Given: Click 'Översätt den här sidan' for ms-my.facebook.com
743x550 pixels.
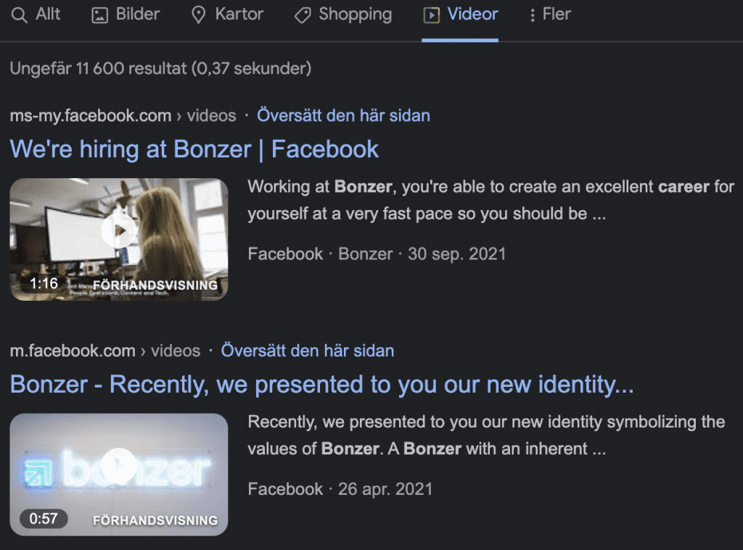Looking at the screenshot, I should pyautogui.click(x=343, y=115).
